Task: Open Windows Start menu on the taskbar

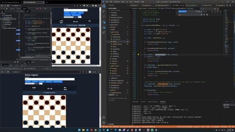Action: point(79,130)
